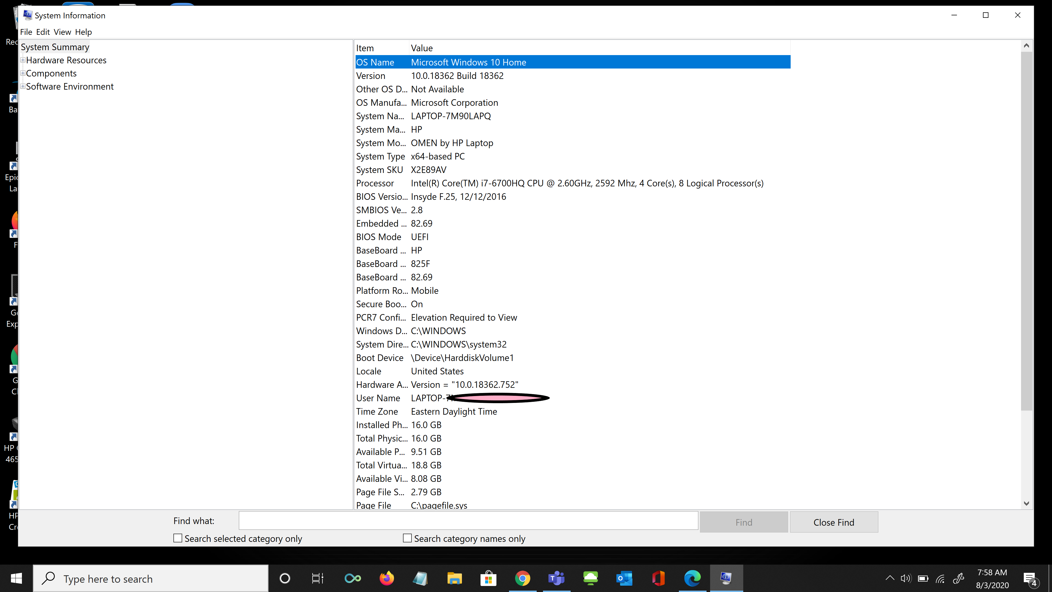This screenshot has height=592, width=1052.
Task: Select the System SKU X2E89AV row
Action: click(573, 170)
